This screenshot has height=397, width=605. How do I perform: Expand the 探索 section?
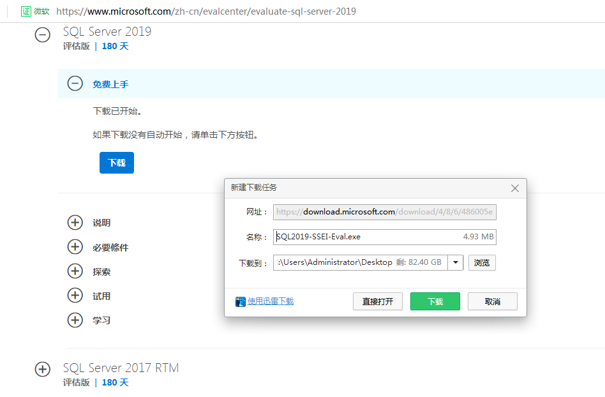pos(75,271)
